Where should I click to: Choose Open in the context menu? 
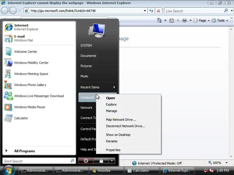[x=128, y=98]
